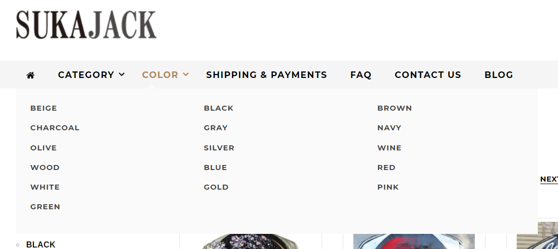558x249 pixels.
Task: Pick Pink in color menu
Action: [388, 187]
